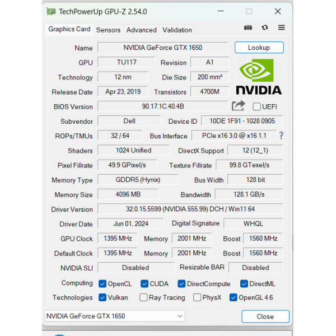The width and height of the screenshot is (336, 336).
Task: Click the Bus Interface field PCIe x16 3.0
Action: (x=234, y=136)
